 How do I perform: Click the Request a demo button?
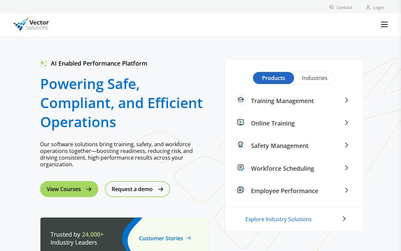tap(137, 189)
